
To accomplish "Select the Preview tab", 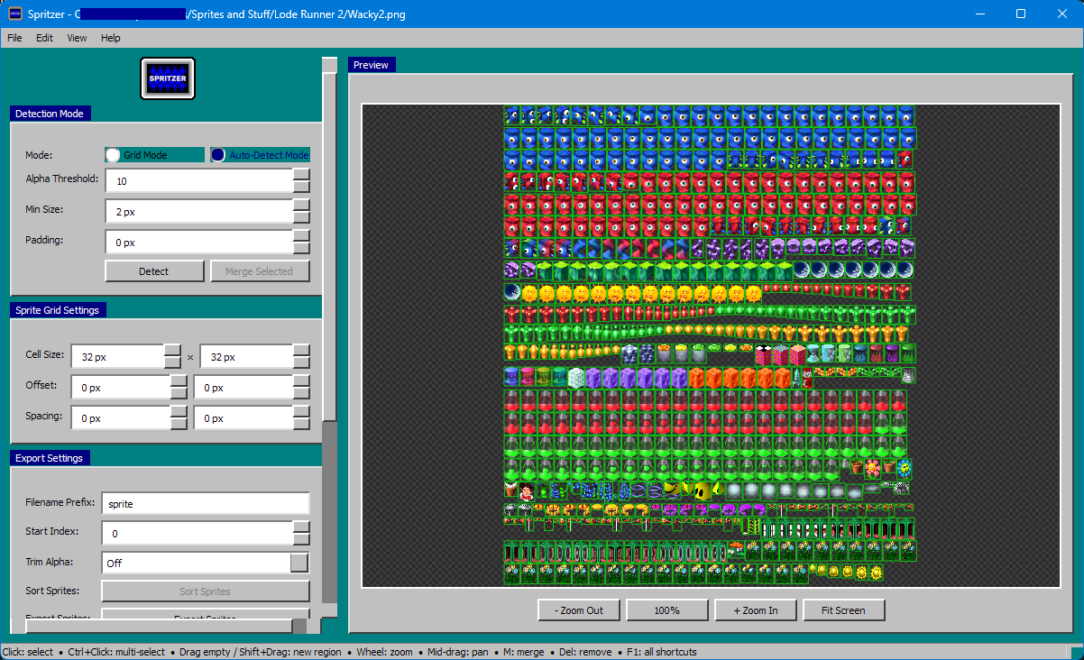I will 371,65.
